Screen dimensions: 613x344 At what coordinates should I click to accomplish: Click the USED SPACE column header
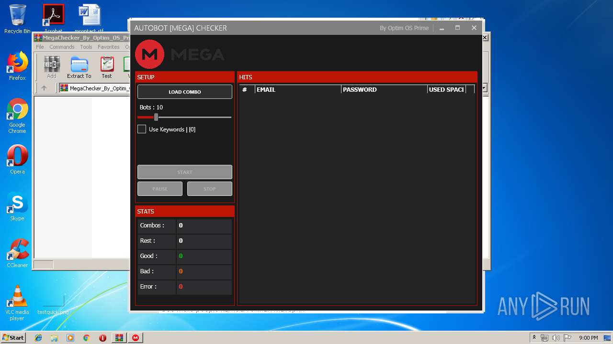(446, 89)
